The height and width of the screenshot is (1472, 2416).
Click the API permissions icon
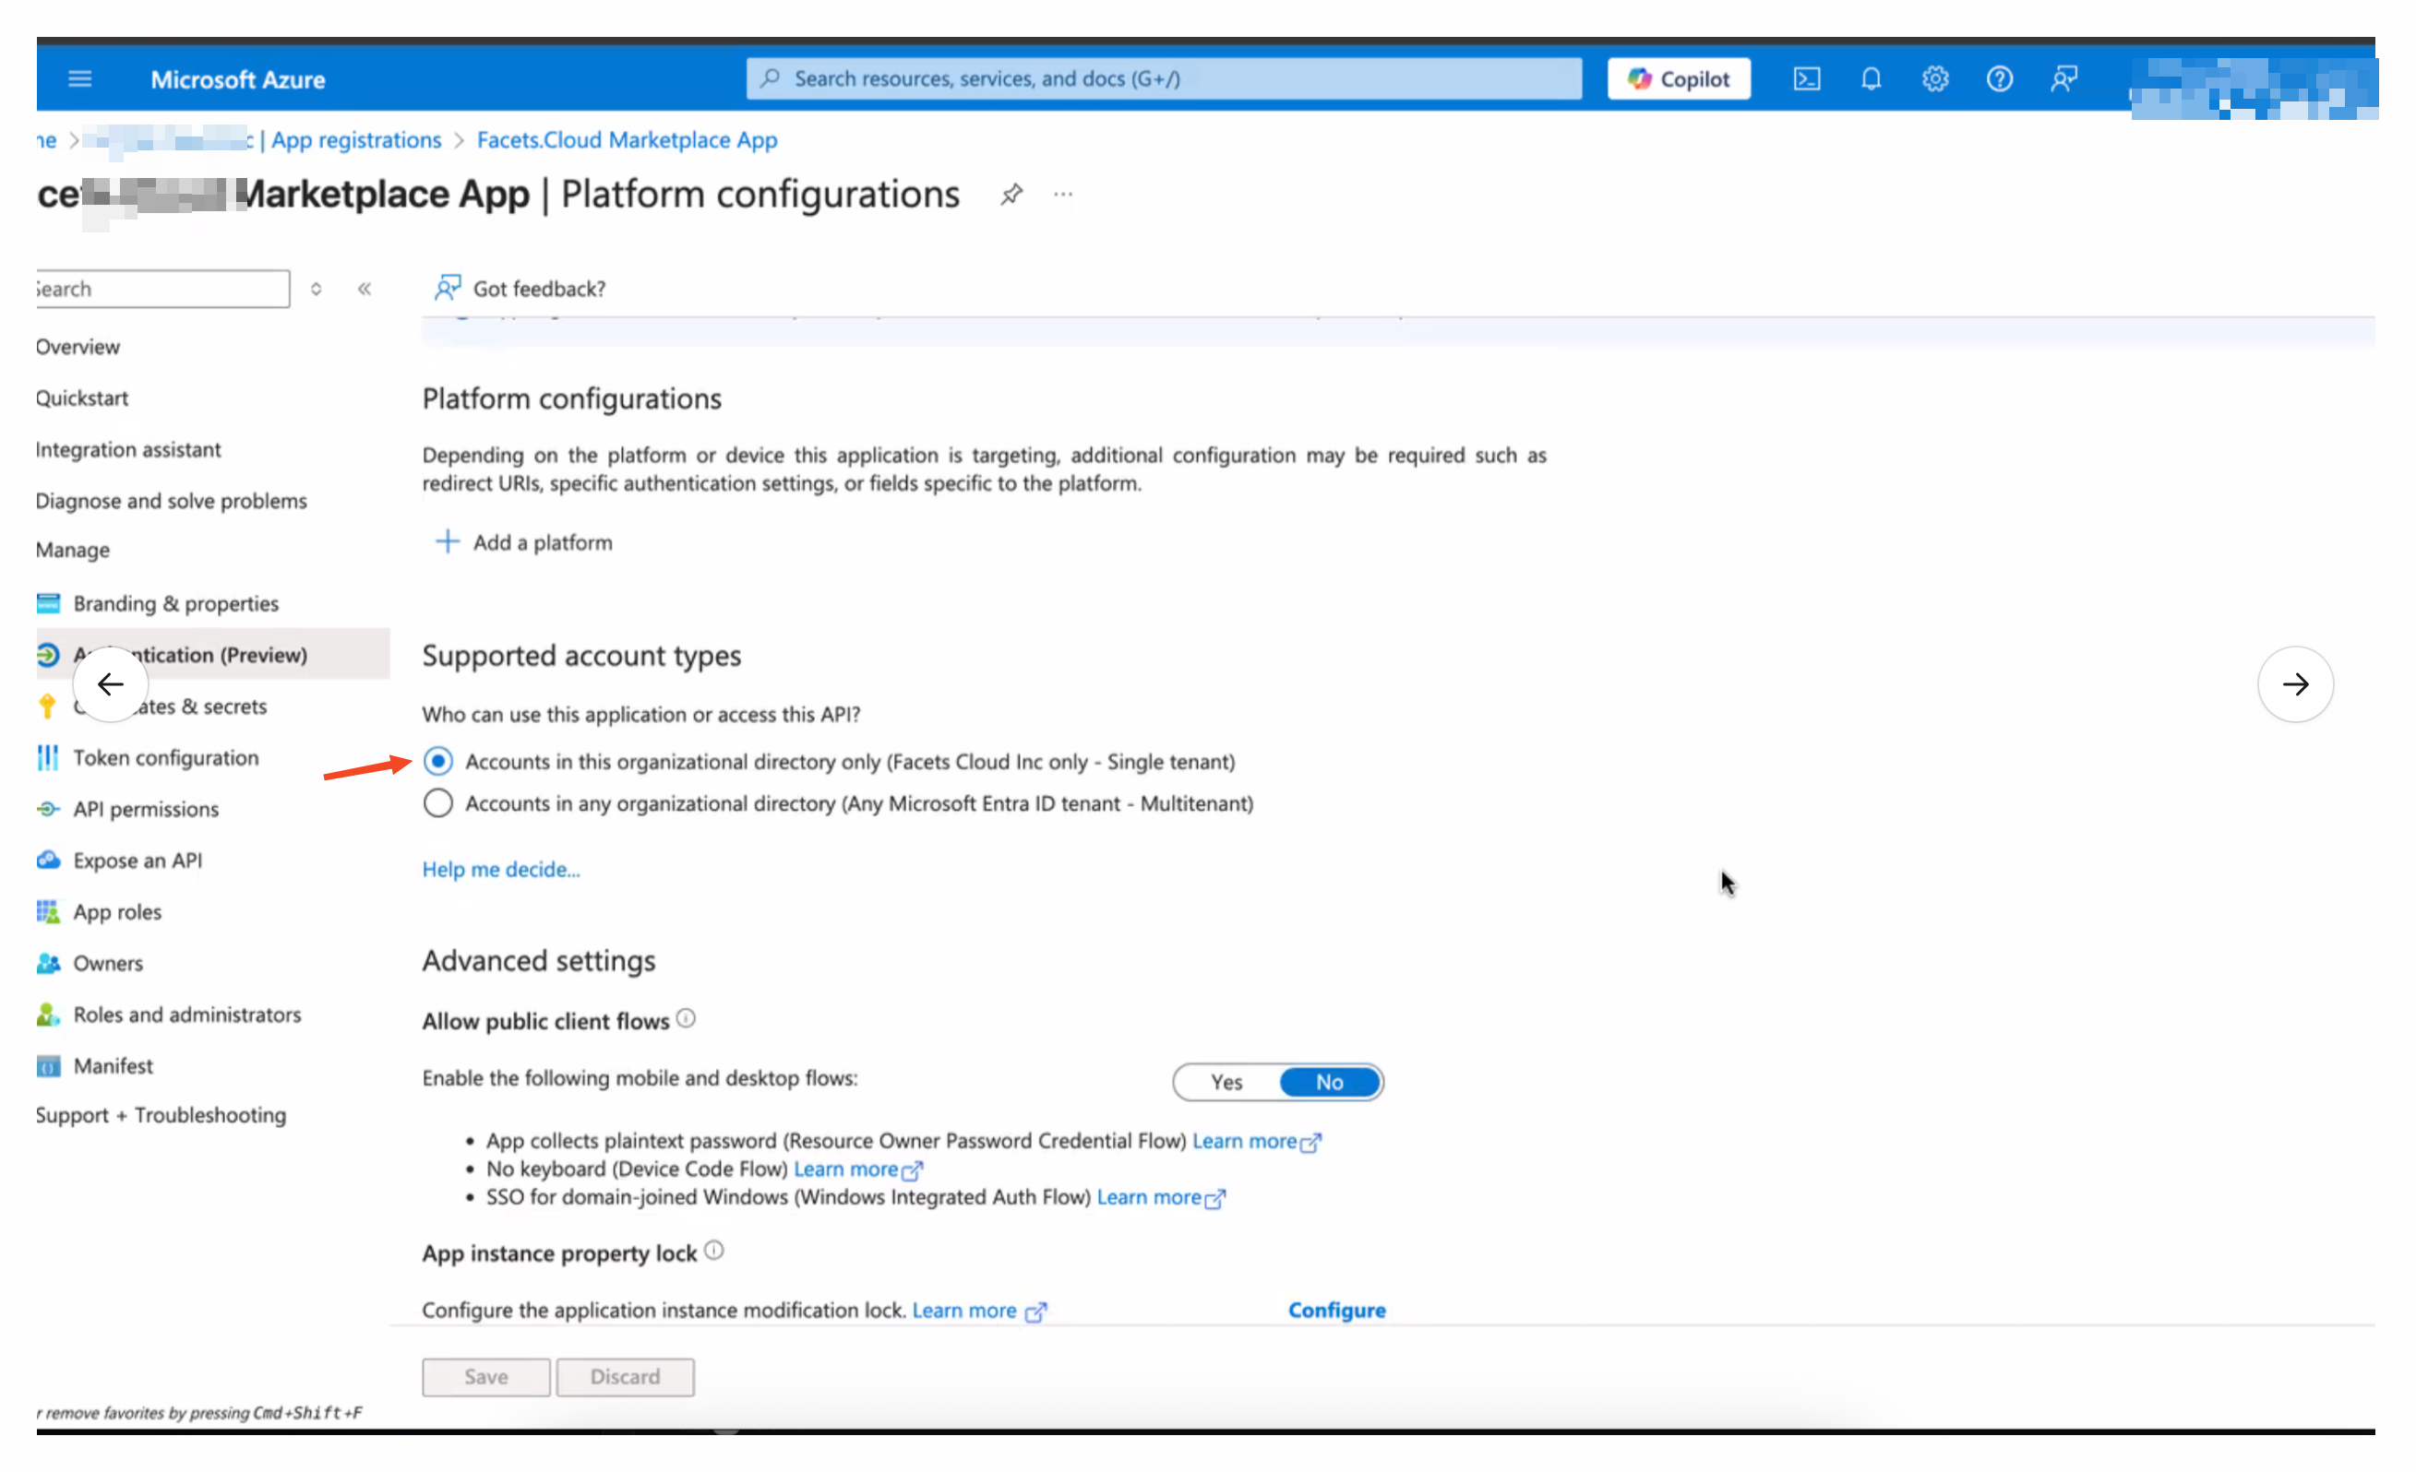click(48, 809)
